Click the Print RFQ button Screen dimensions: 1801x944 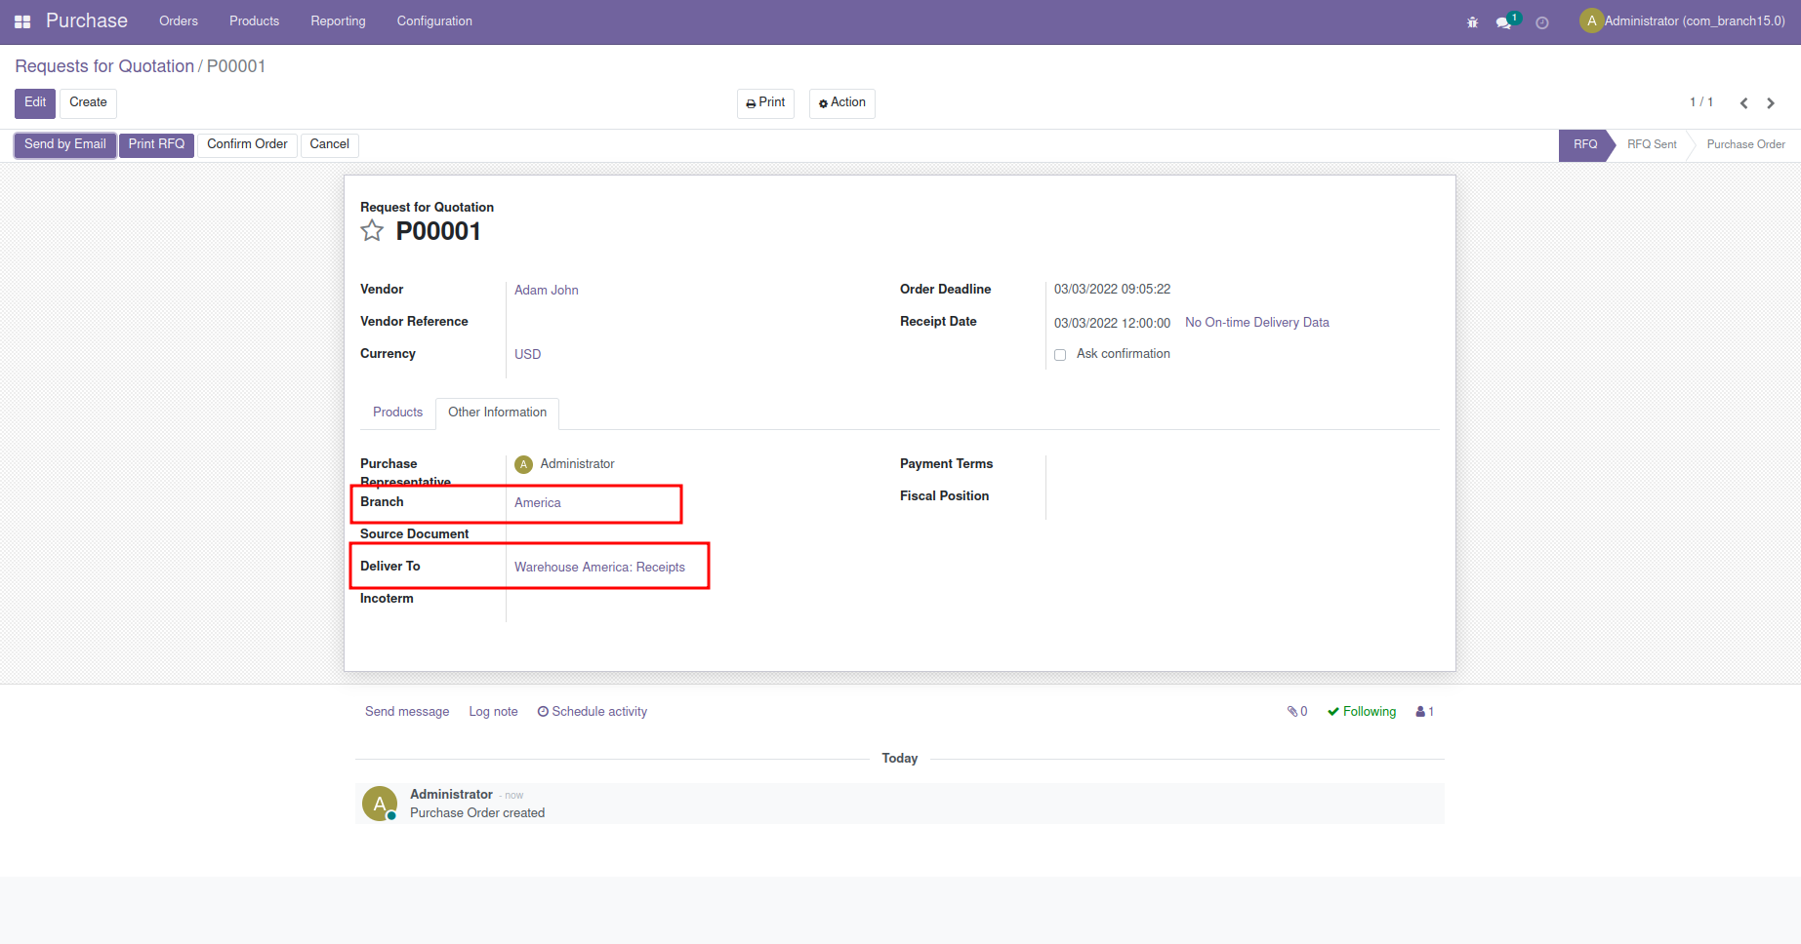[x=156, y=145]
